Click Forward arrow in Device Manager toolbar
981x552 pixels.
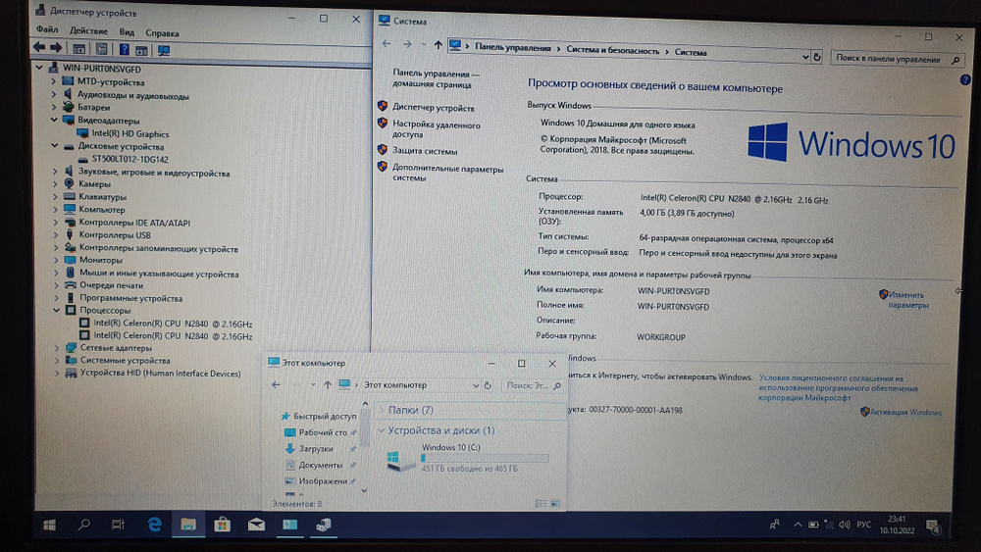[56, 47]
